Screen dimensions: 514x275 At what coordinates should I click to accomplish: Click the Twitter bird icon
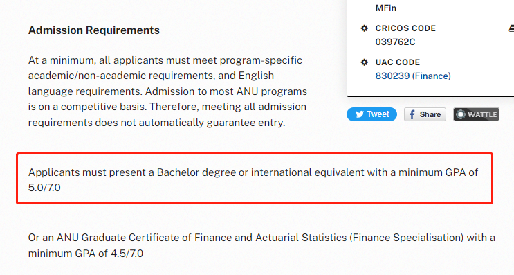(360, 114)
